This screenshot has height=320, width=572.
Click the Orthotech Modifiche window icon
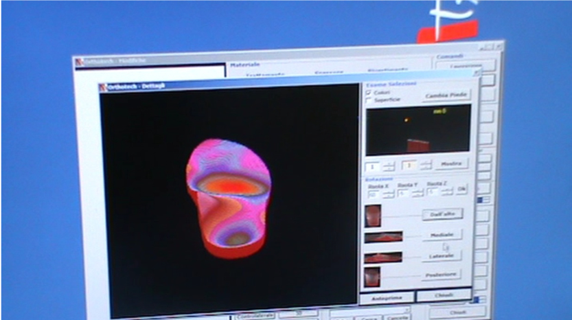click(x=80, y=62)
